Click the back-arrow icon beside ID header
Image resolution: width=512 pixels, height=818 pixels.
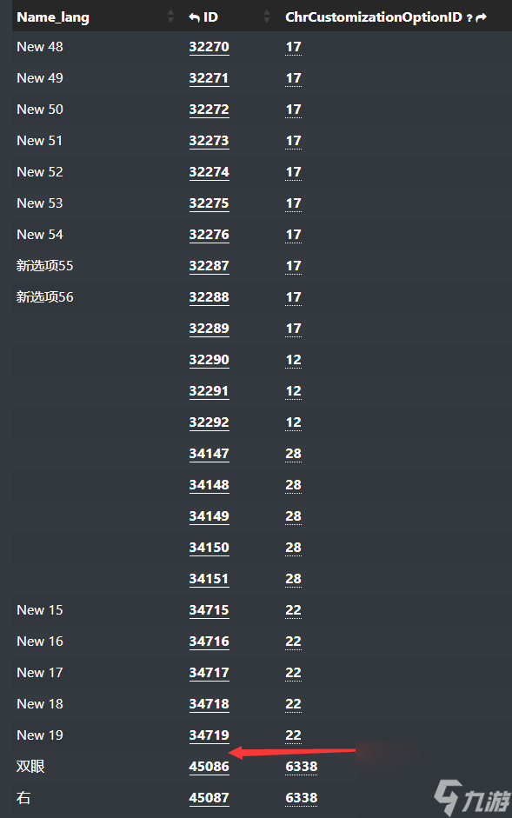[x=194, y=17]
